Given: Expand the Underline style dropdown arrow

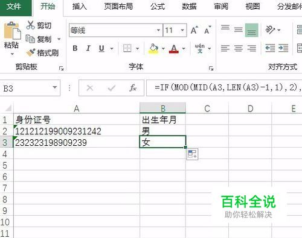Looking at the screenshot, I should pyautogui.click(x=112, y=48).
